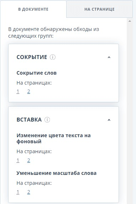Jump to page 1 under Уменьшение масштаба слова
The height and width of the screenshot is (204, 136).
point(18,192)
